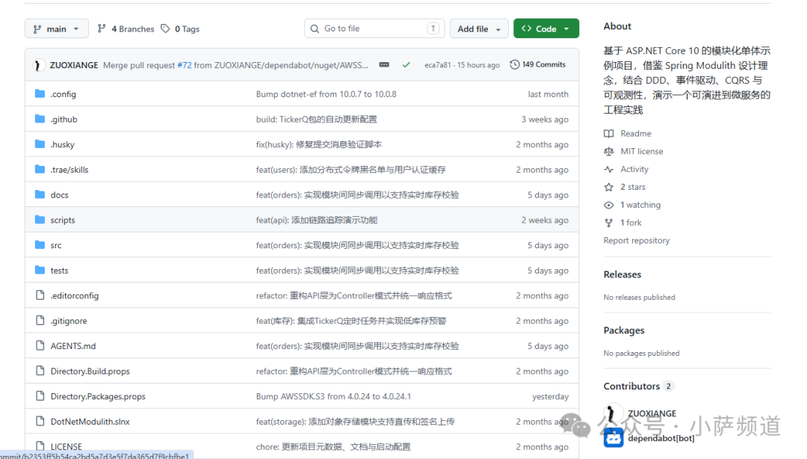The width and height of the screenshot is (807, 459).
Task: Open the 'feat(storage)' commit message
Action: point(355,422)
